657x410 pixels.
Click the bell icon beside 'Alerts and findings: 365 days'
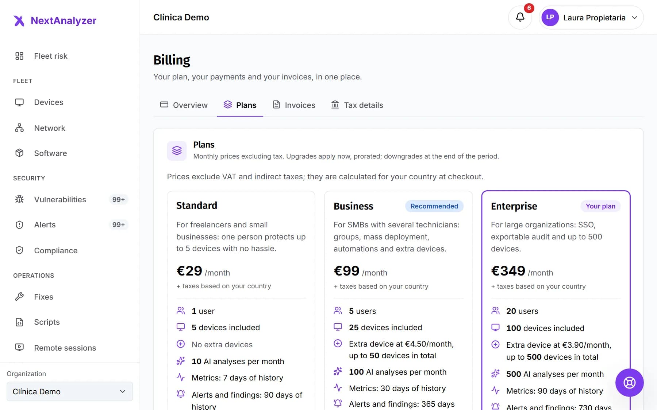click(338, 403)
